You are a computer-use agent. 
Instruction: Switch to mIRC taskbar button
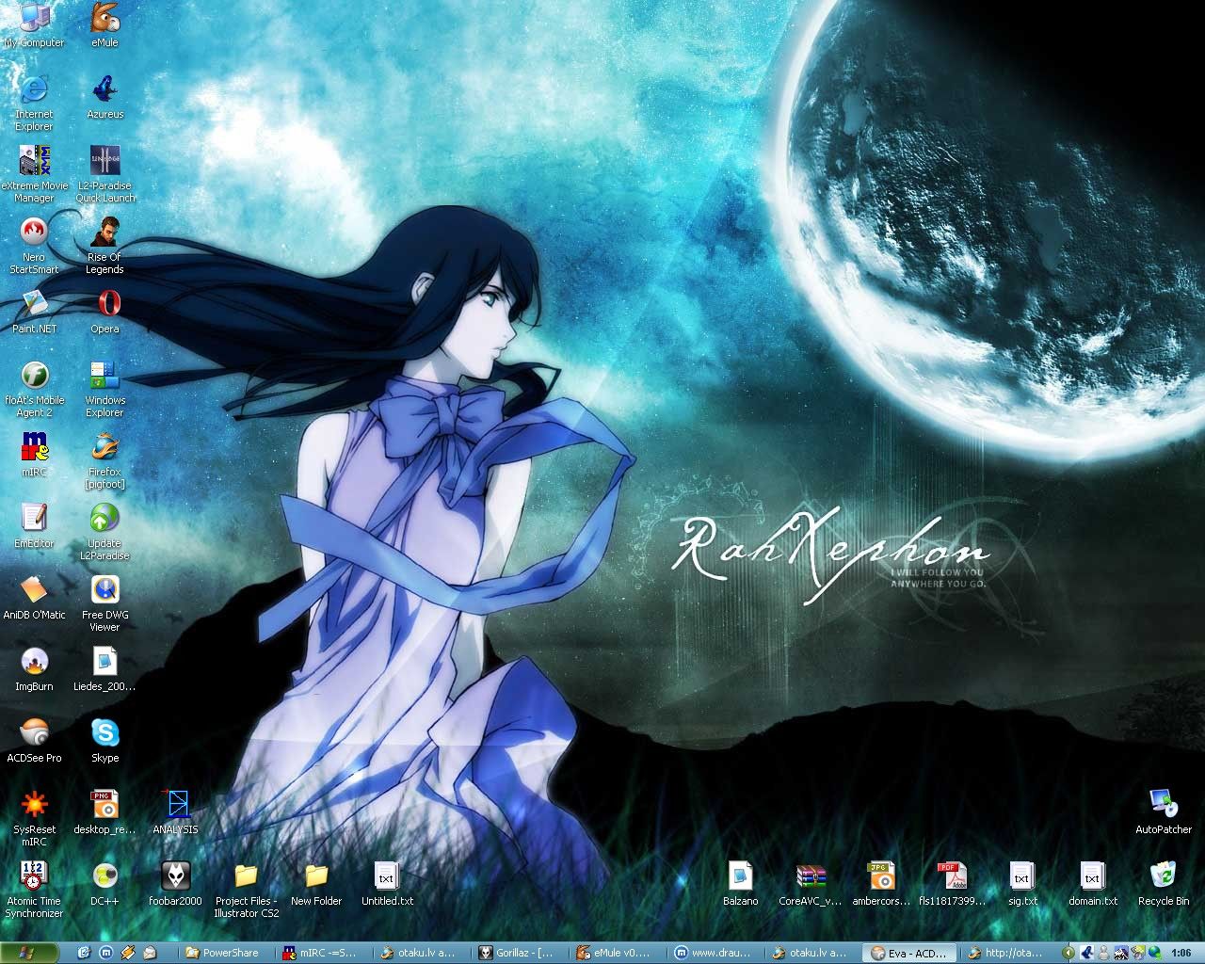[324, 952]
